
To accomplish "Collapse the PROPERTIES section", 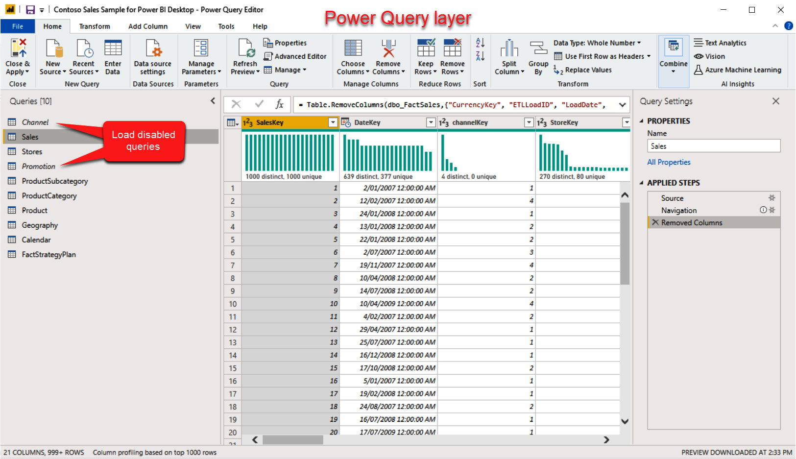I will tap(642, 121).
